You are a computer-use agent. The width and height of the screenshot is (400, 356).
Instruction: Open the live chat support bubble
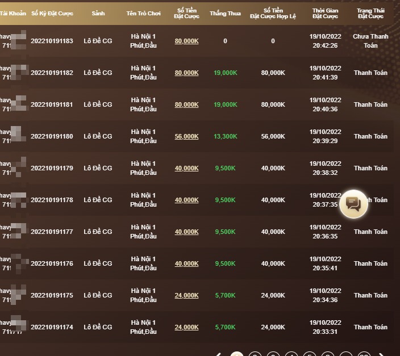(353, 203)
